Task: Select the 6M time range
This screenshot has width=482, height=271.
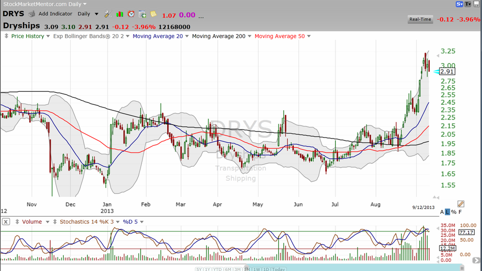Action: [x=228, y=269]
